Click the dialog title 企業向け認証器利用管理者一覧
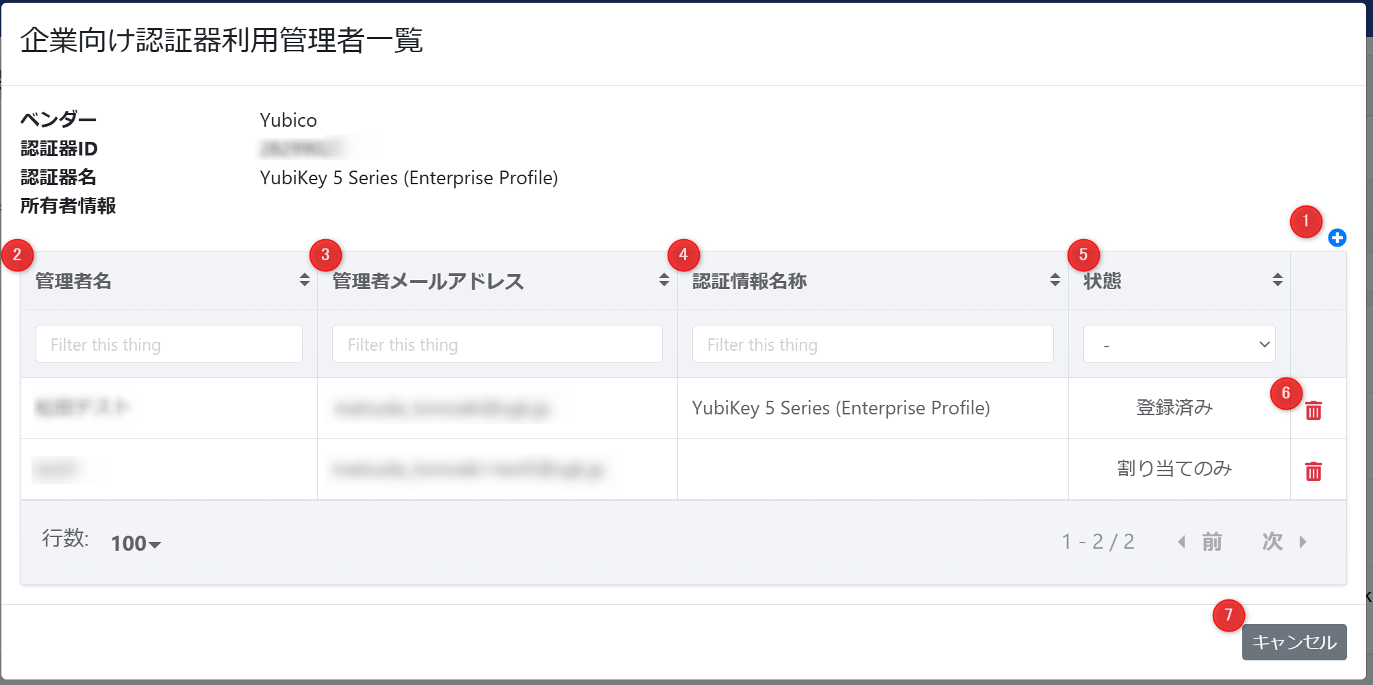Image resolution: width=1373 pixels, height=685 pixels. point(221,40)
